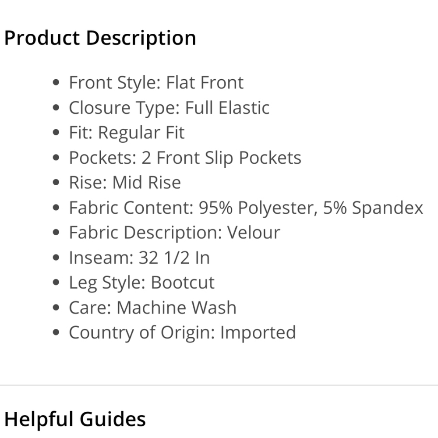
Task: Select the Rise: Mid Rise text
Action: pos(125,183)
